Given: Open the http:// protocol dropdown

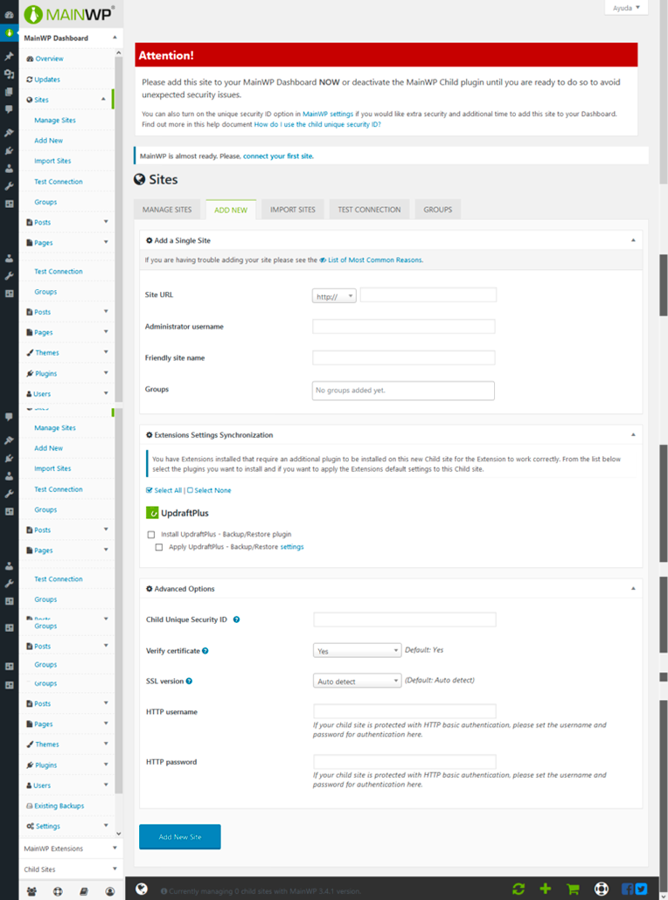Looking at the screenshot, I should pos(334,296).
